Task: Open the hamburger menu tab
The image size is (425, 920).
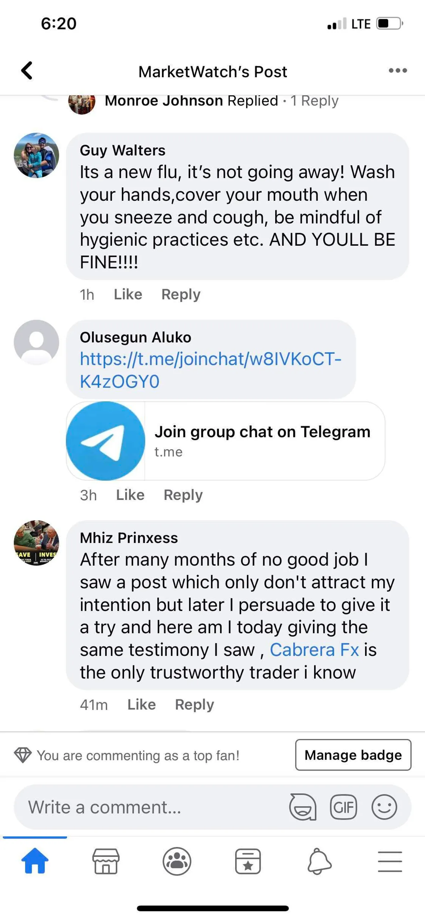Action: coord(390,861)
